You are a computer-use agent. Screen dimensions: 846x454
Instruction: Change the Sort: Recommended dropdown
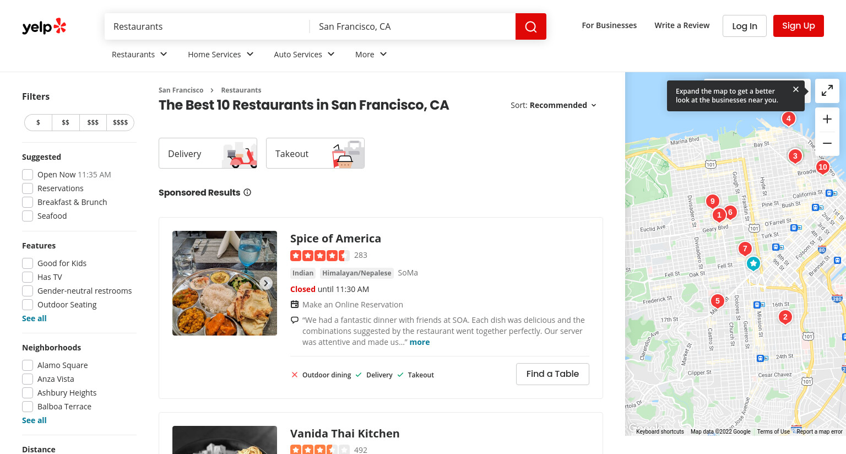(x=554, y=105)
